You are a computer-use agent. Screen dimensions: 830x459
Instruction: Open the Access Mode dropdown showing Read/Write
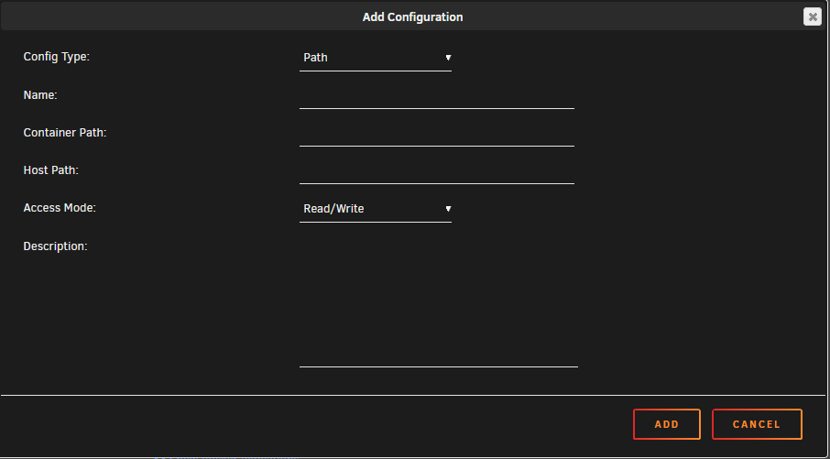(x=376, y=209)
